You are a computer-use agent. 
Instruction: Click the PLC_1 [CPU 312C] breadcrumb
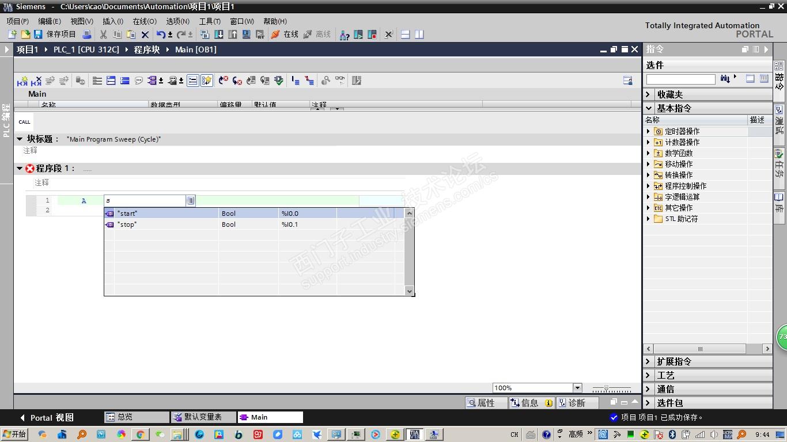(86, 49)
